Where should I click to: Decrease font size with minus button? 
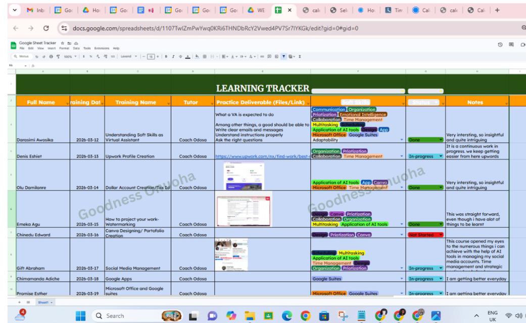pos(144,57)
